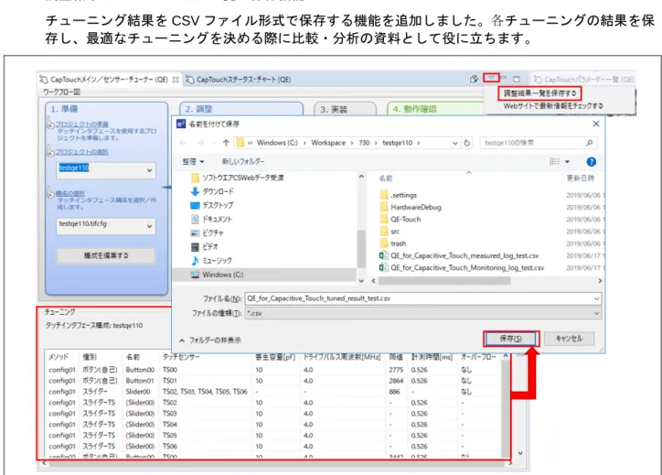Open the blue help icon

pyautogui.click(x=591, y=162)
